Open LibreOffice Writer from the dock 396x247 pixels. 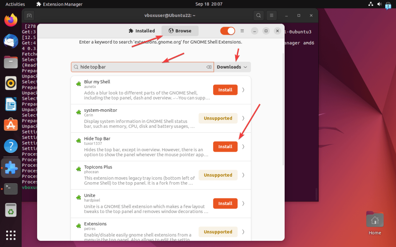point(11,104)
